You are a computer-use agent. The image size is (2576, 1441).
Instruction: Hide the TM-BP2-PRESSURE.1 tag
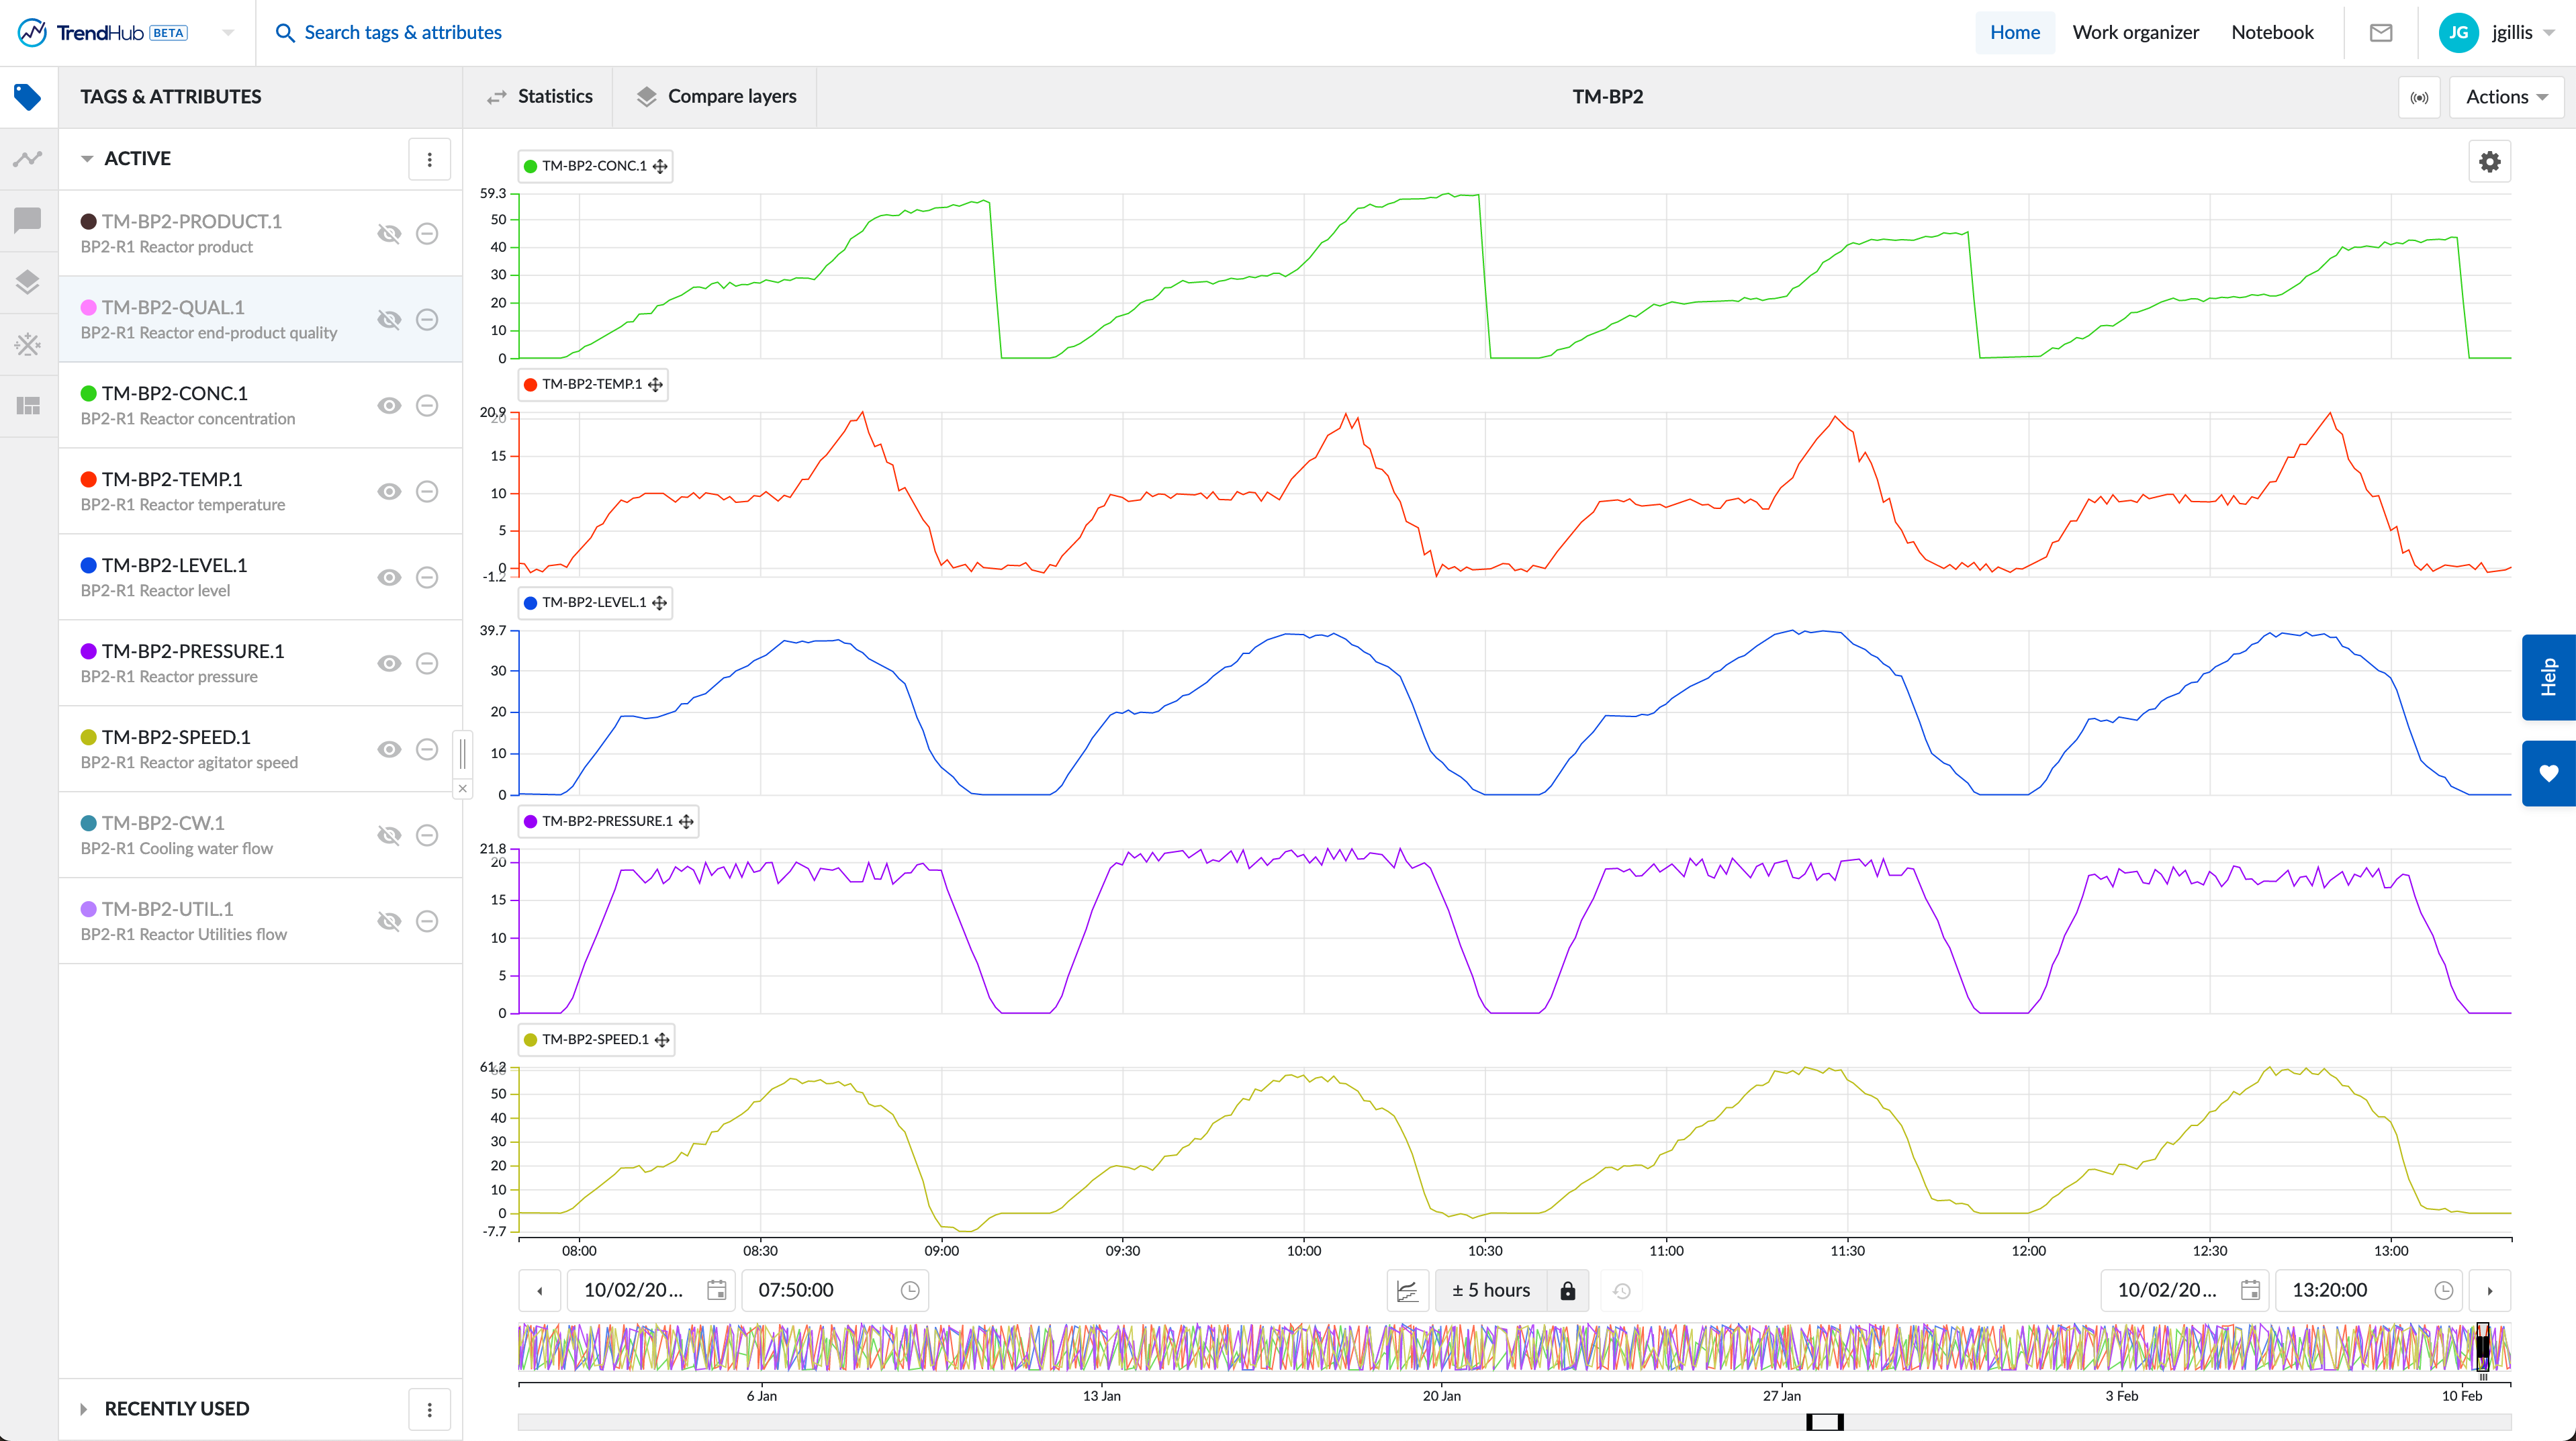click(389, 664)
